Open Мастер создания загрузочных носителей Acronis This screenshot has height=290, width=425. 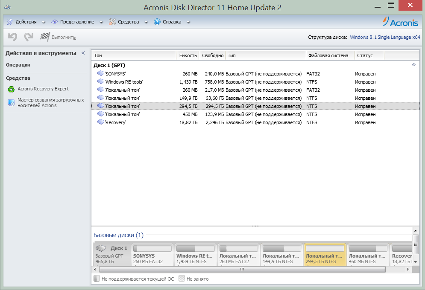51,102
